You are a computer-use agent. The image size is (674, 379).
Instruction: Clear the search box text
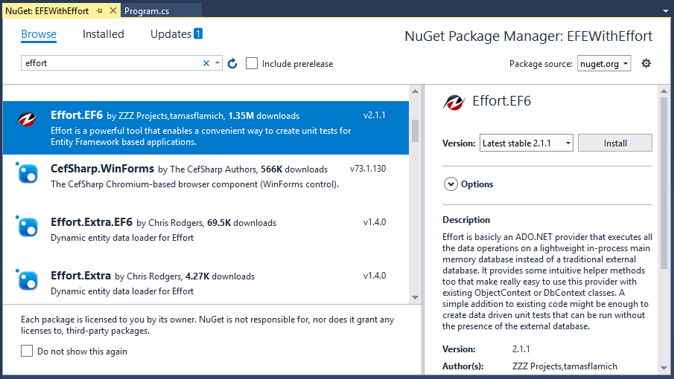tap(206, 63)
